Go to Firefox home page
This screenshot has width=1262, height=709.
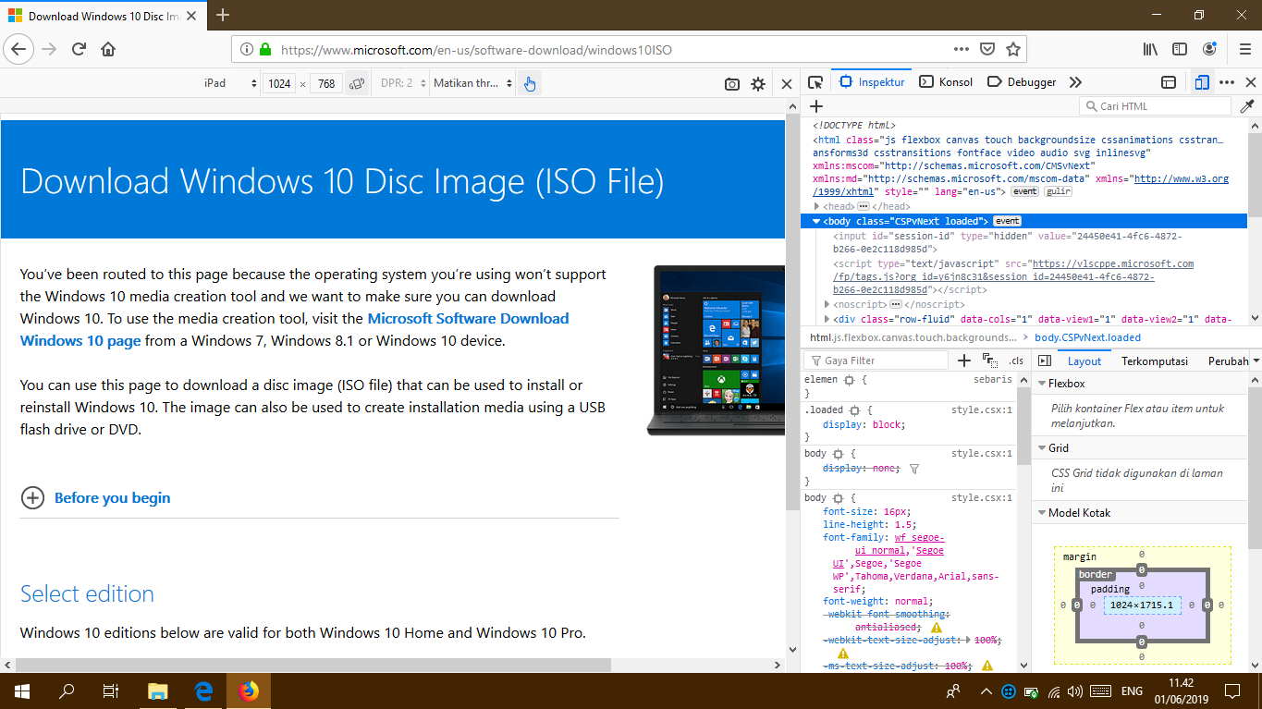(108, 49)
